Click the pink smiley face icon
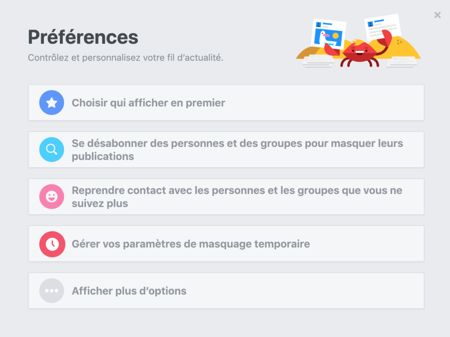Viewport: 450px width, 337px height. pos(52,197)
